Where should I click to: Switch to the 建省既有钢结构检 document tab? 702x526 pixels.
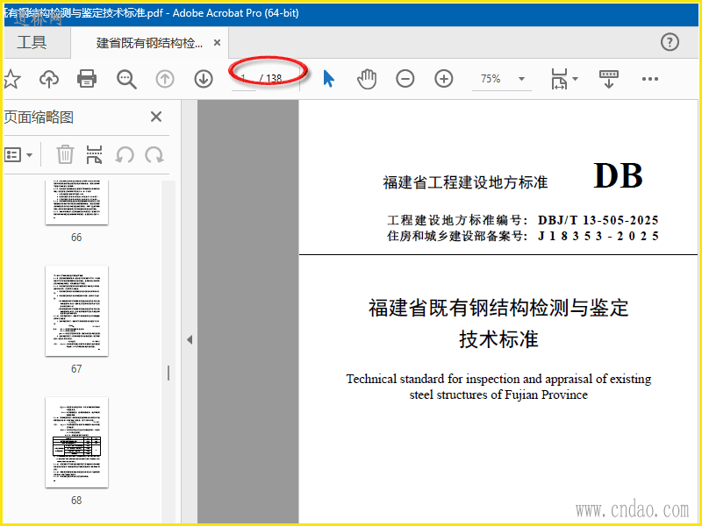(x=149, y=43)
